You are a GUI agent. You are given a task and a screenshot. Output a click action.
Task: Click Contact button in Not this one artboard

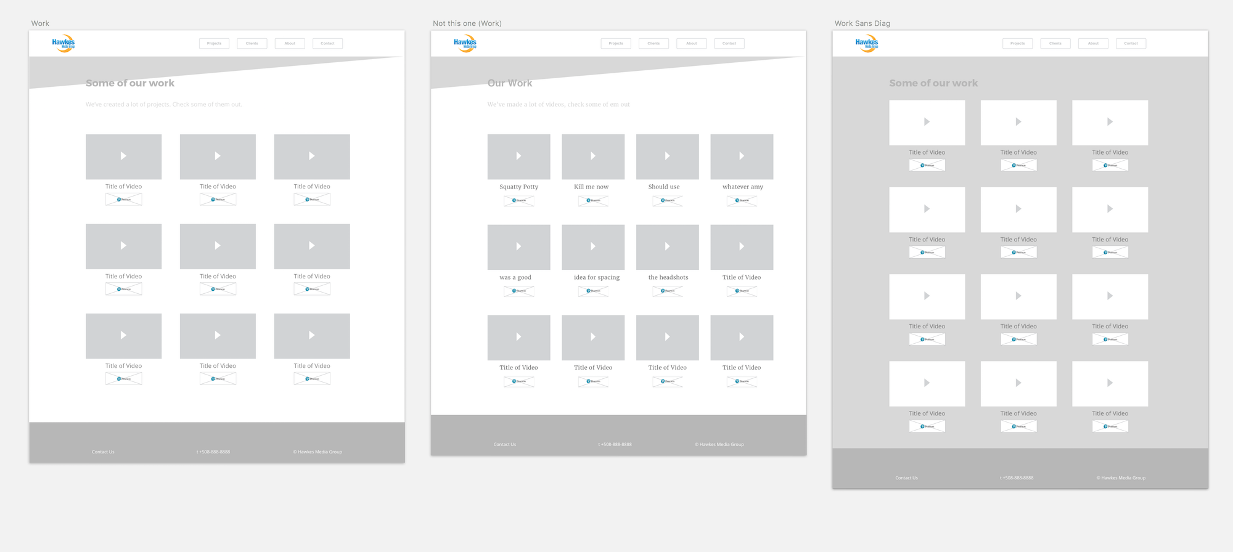click(x=729, y=44)
